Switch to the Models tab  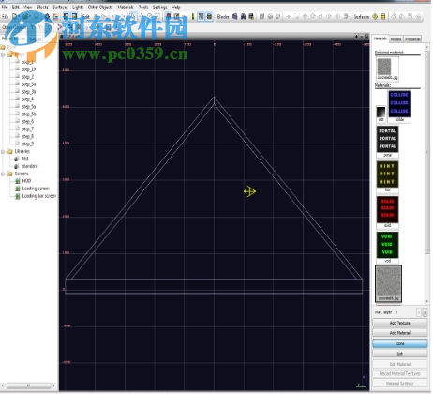[396, 39]
